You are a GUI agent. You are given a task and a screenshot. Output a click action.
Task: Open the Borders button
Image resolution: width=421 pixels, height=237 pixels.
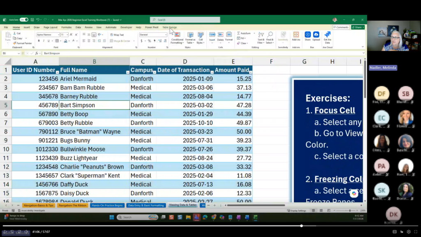(57, 41)
